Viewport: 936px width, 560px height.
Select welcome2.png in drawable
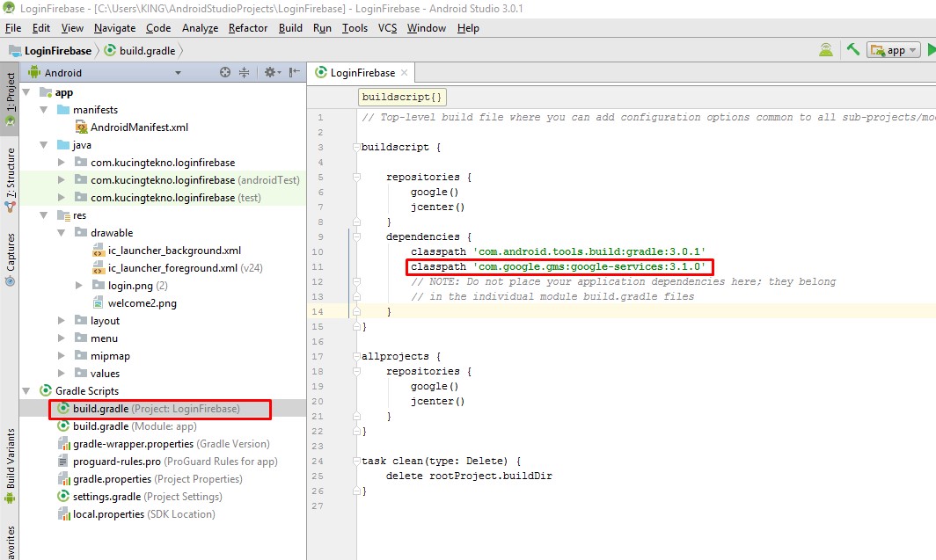135,303
